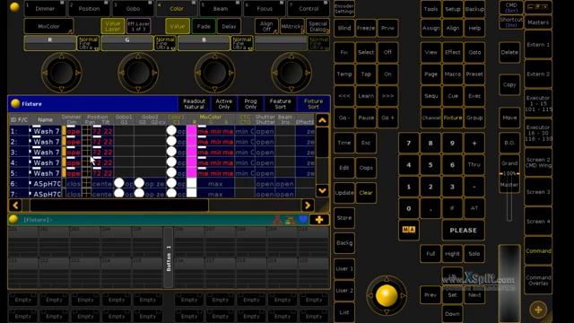Toggle Readout Natural option
Screen dimensions: 574x323
coord(194,104)
